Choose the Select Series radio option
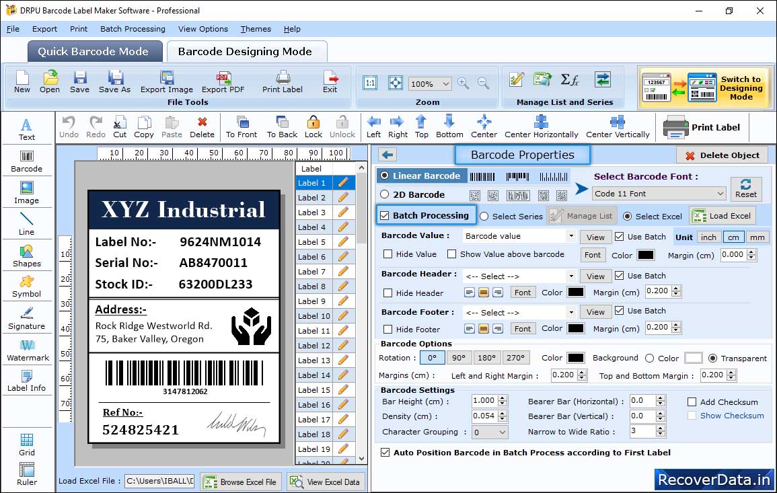777x493 pixels. (484, 216)
